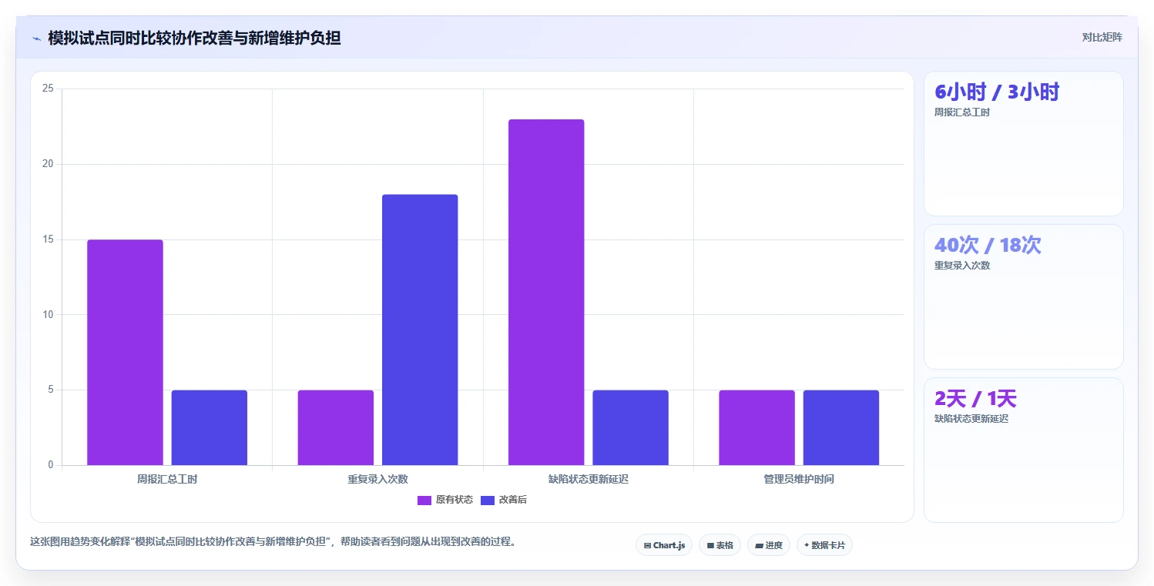Click the y-axis value 15
The height and width of the screenshot is (586, 1154).
point(48,239)
